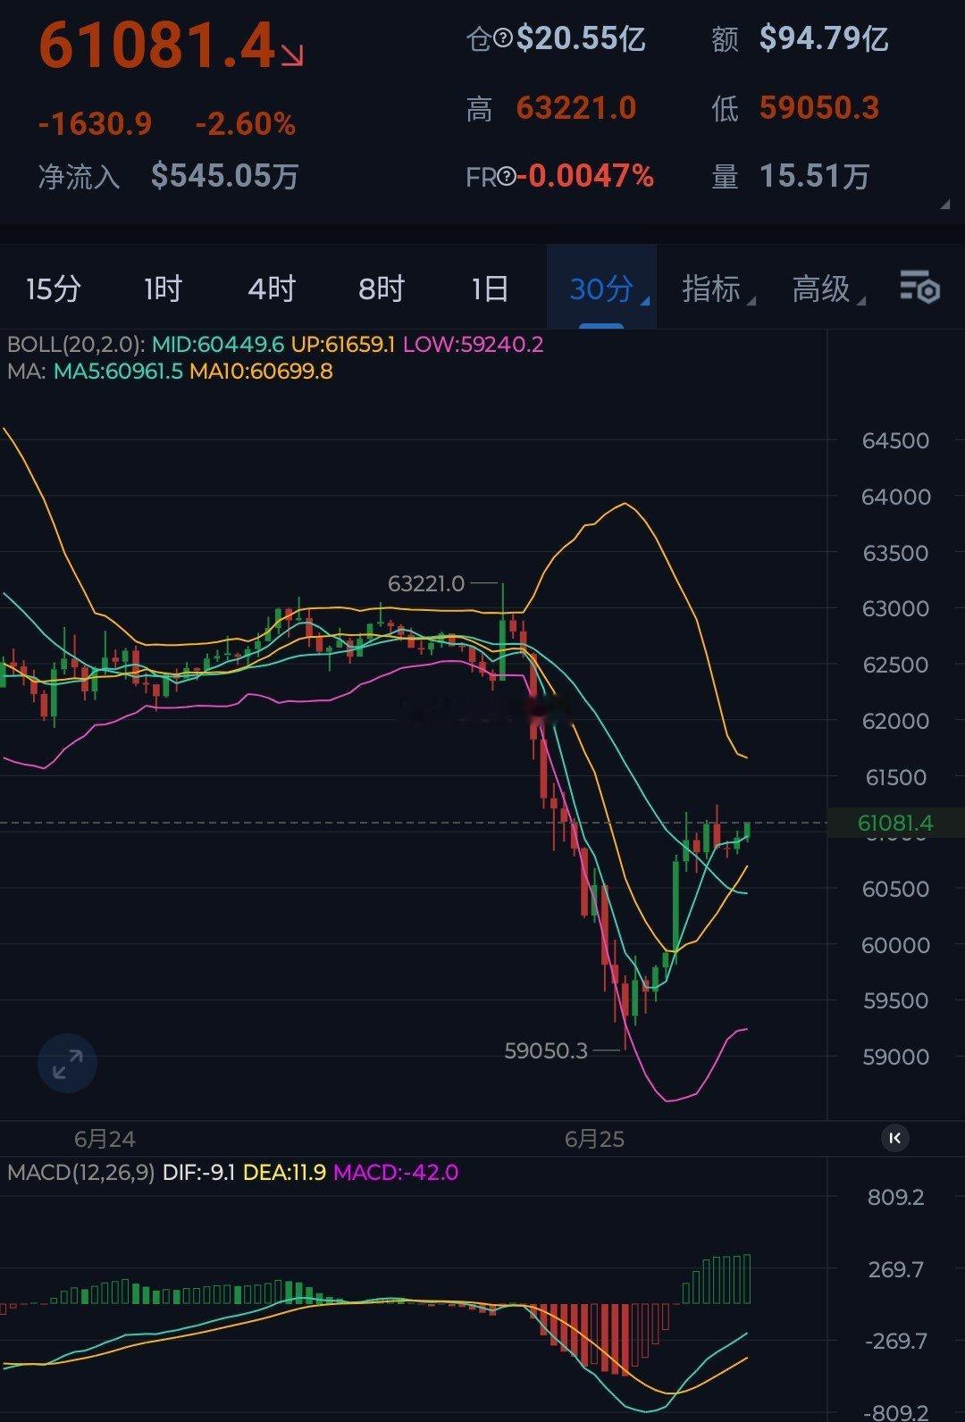Tap the 59050.3 low marker on chart
The height and width of the screenshot is (1422, 965).
[x=546, y=1050]
